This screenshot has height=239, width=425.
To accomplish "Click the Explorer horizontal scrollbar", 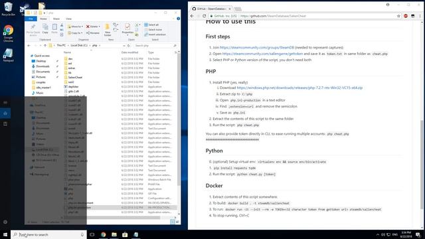I will tap(112, 217).
